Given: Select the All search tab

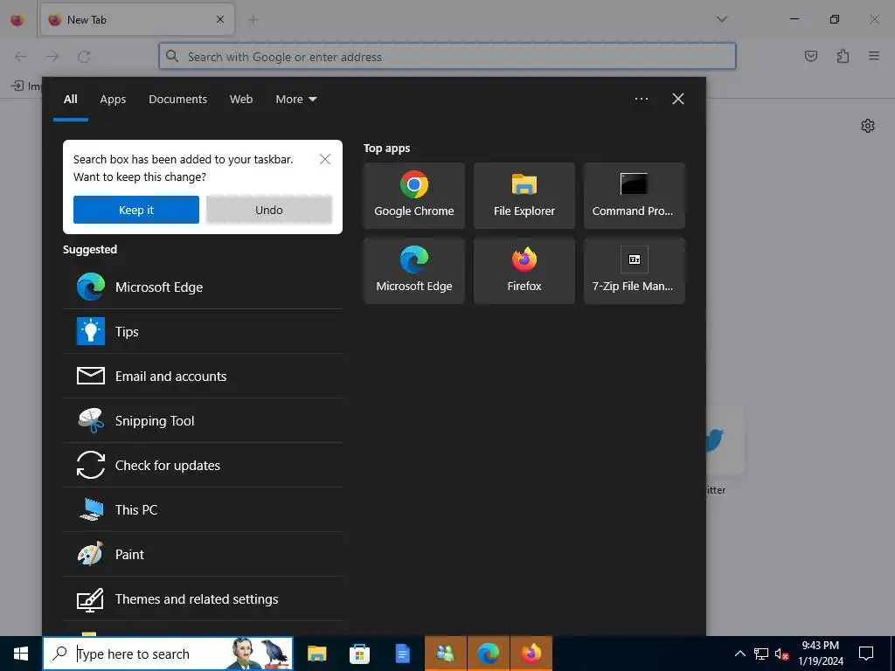Looking at the screenshot, I should coord(71,100).
